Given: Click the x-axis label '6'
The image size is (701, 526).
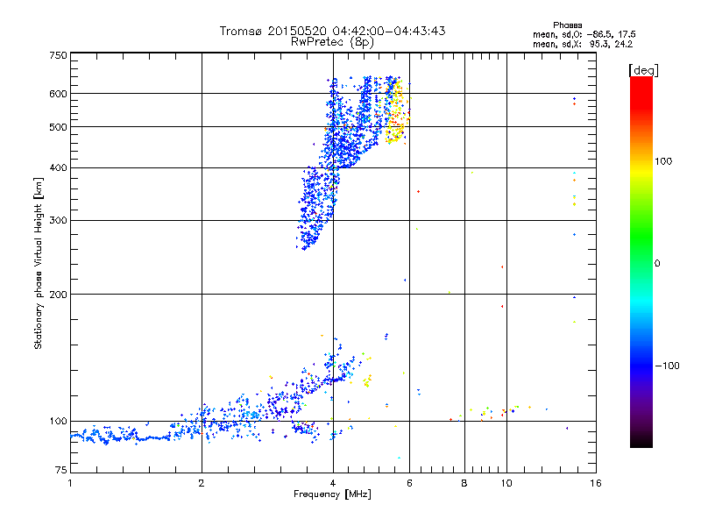Looking at the screenshot, I should tap(409, 483).
